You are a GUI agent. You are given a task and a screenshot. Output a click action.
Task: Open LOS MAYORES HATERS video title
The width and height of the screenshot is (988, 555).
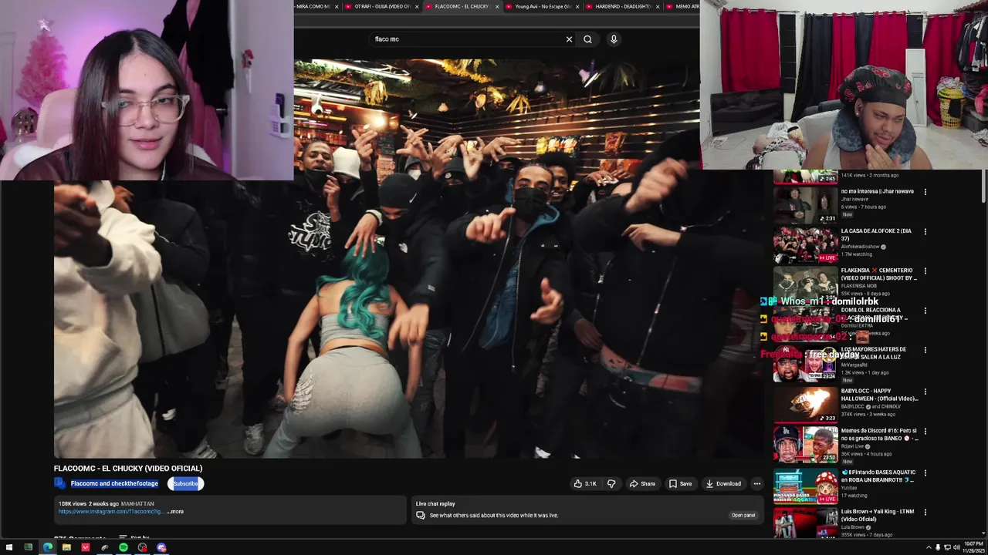878,353
